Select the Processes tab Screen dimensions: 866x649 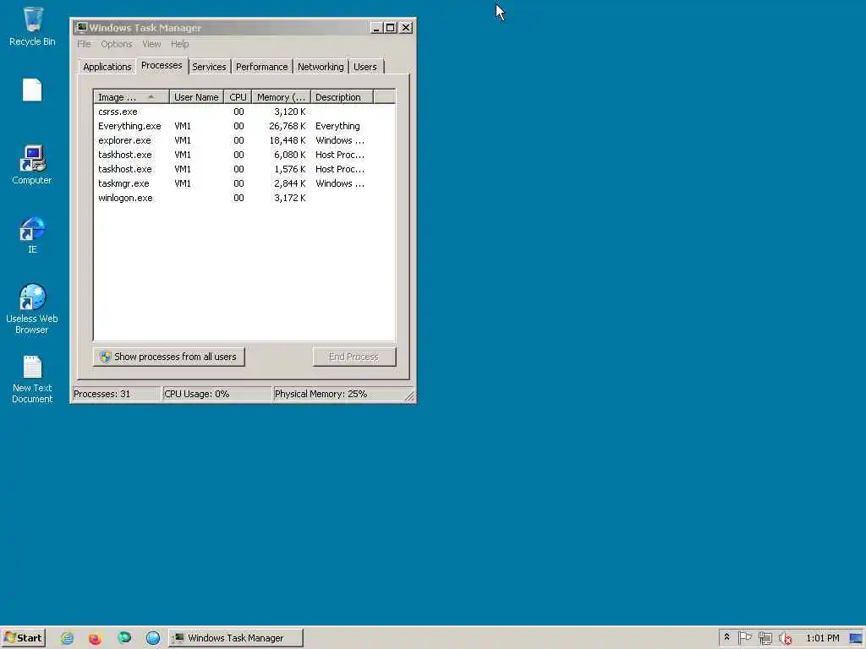tap(162, 65)
